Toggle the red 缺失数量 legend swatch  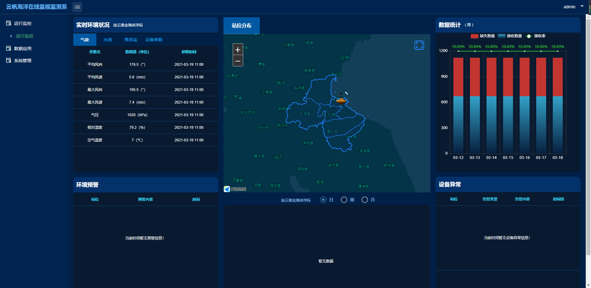[x=474, y=36]
